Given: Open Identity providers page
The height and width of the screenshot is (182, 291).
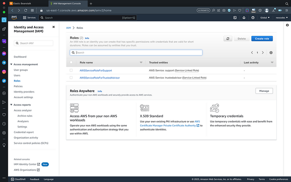Looking at the screenshot, I should (24, 92).
